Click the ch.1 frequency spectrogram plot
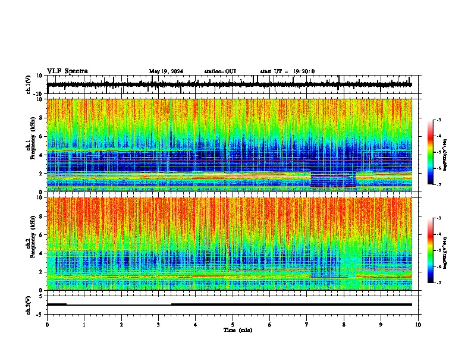Viewport: 471px width, 364px height. [230, 145]
